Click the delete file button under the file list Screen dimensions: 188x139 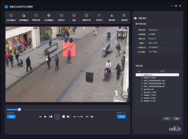[x=176, y=118]
